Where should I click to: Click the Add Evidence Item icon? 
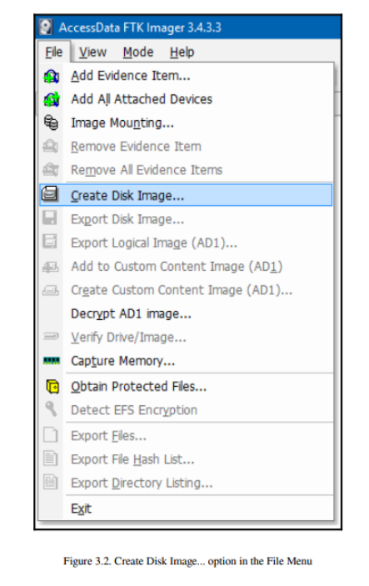pyautogui.click(x=51, y=76)
